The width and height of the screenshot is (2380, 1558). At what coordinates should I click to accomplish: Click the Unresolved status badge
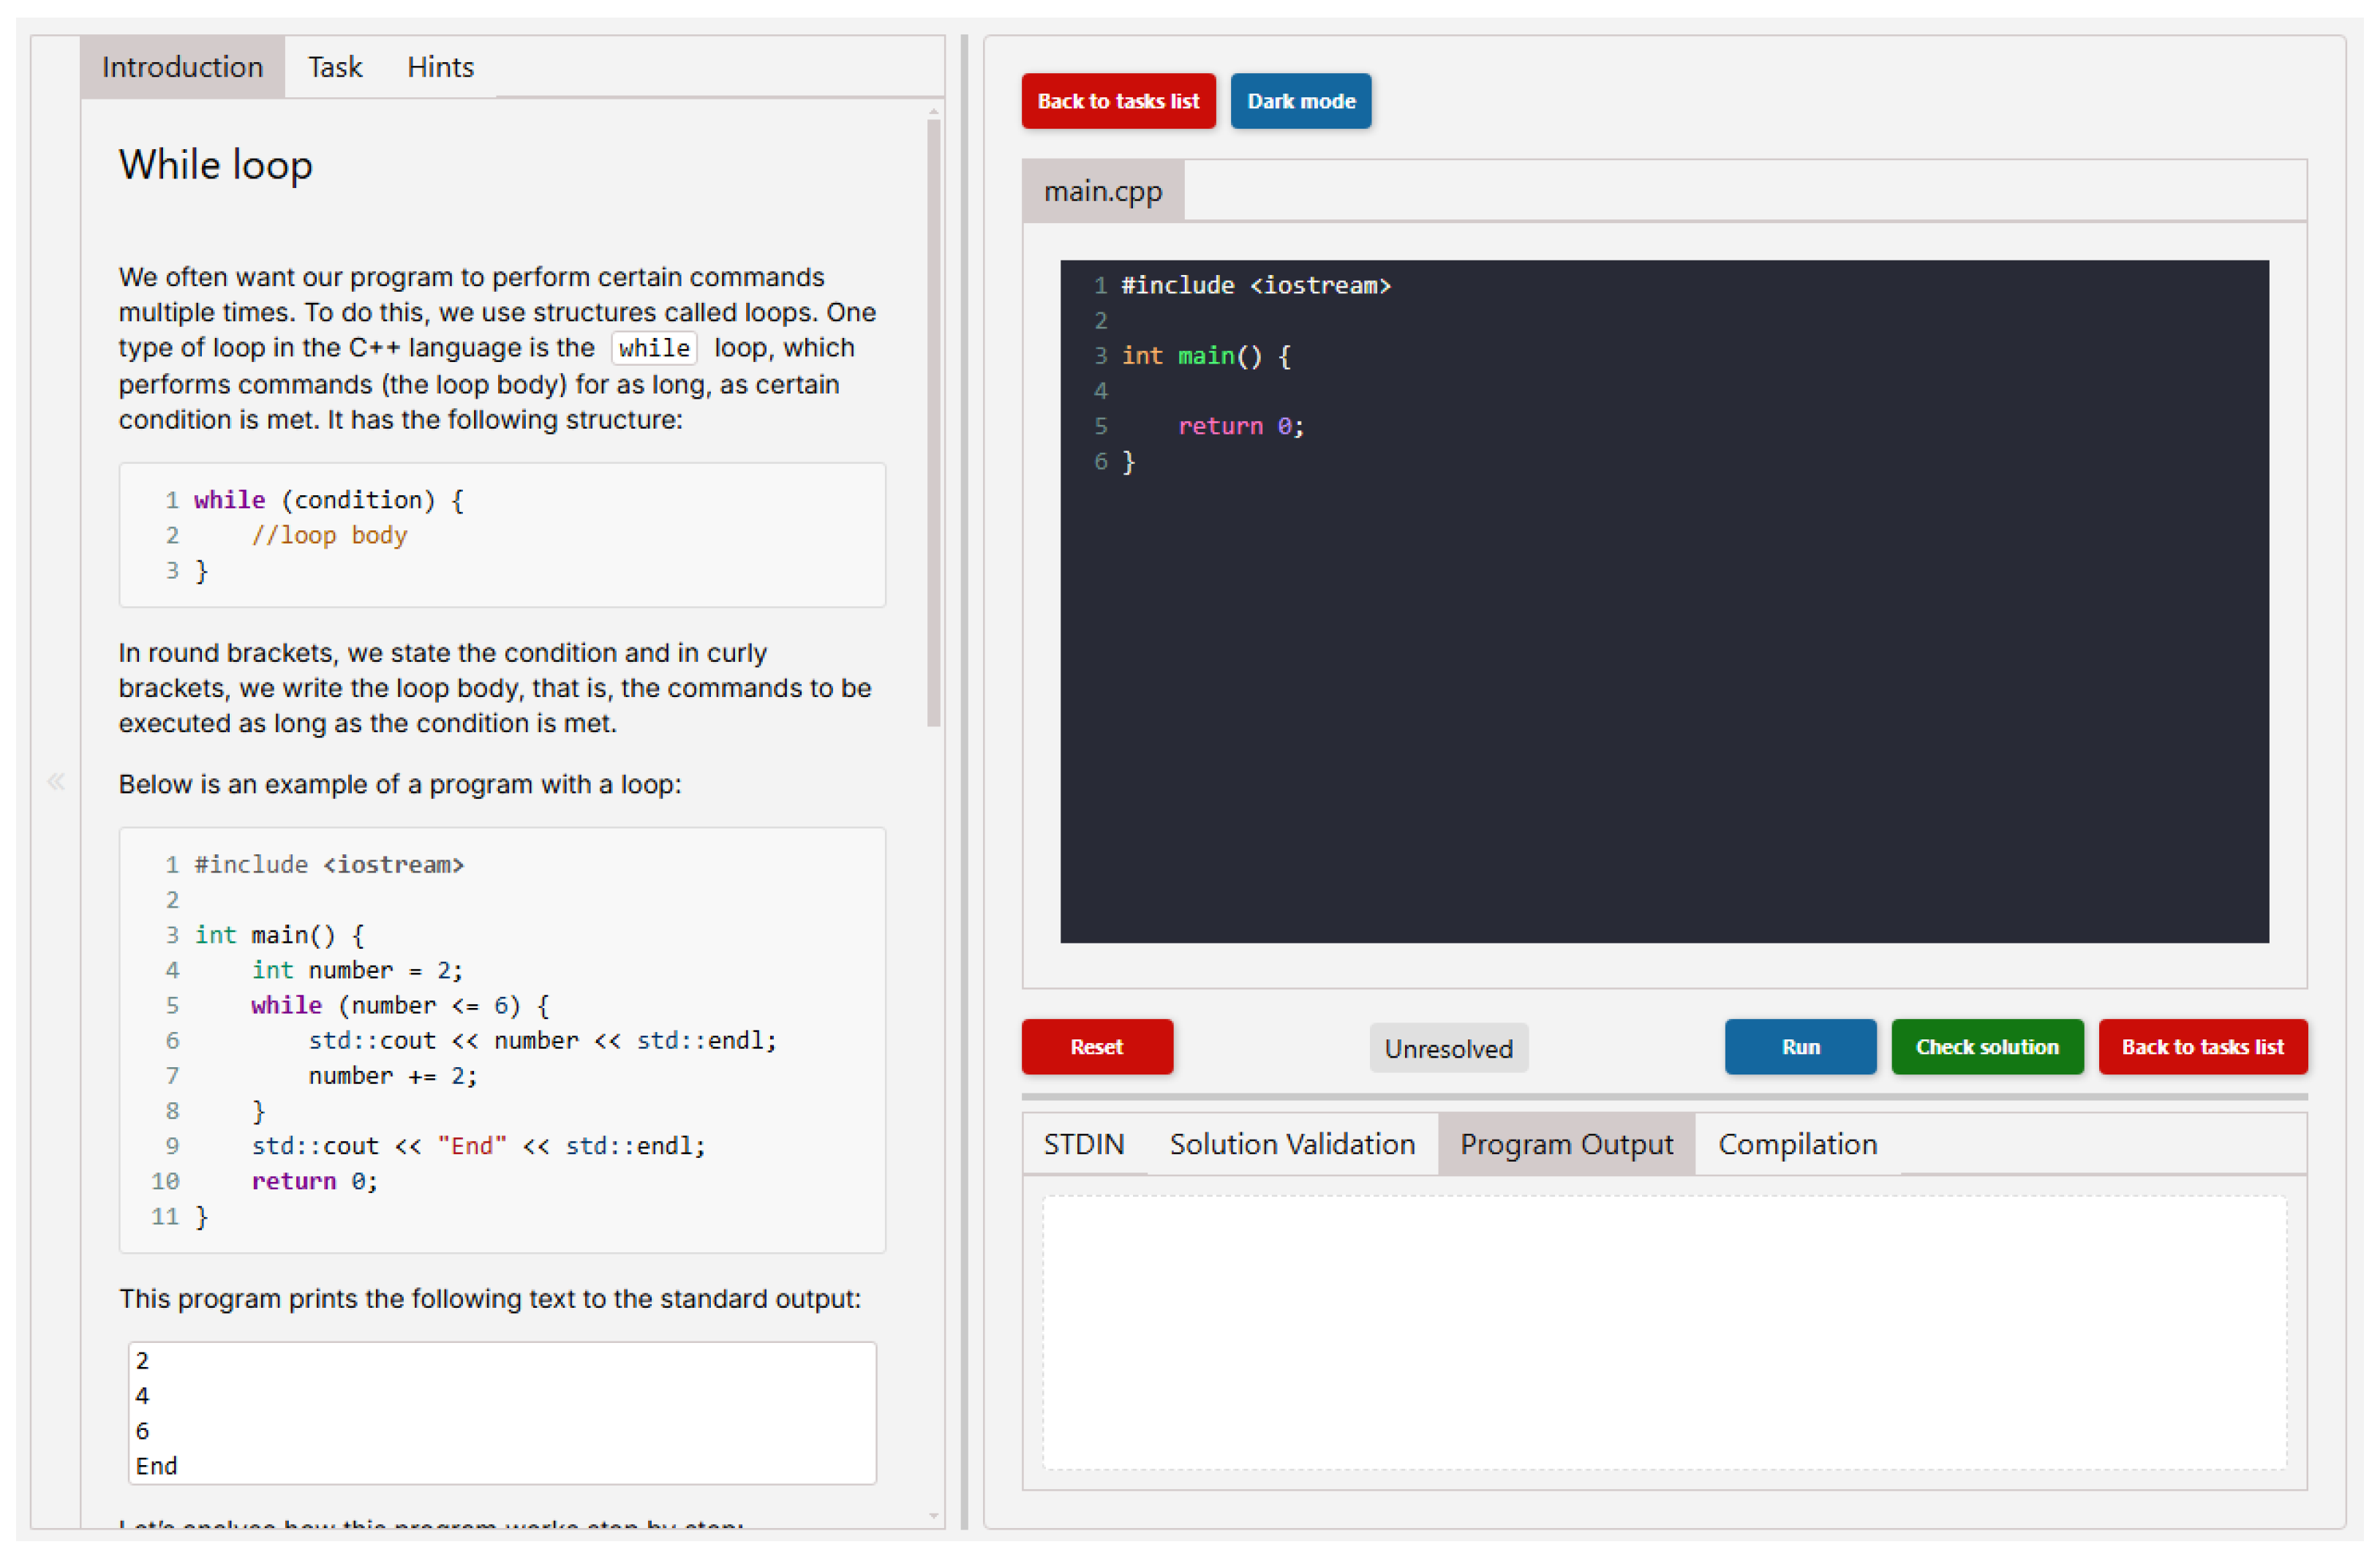pyautogui.click(x=1448, y=1049)
